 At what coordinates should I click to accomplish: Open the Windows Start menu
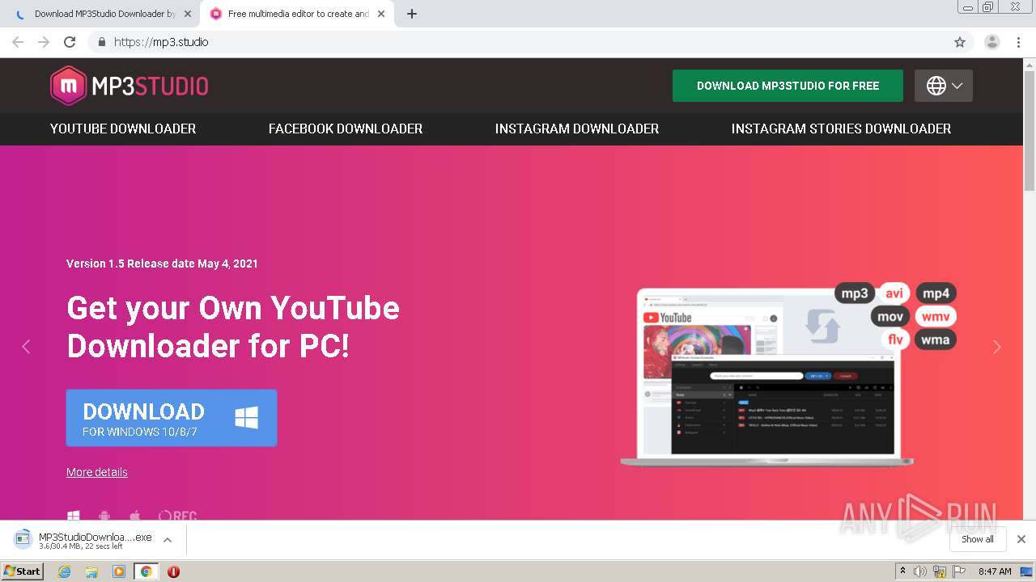(x=23, y=571)
